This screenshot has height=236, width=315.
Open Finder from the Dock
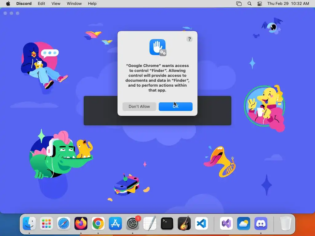pyautogui.click(x=29, y=223)
